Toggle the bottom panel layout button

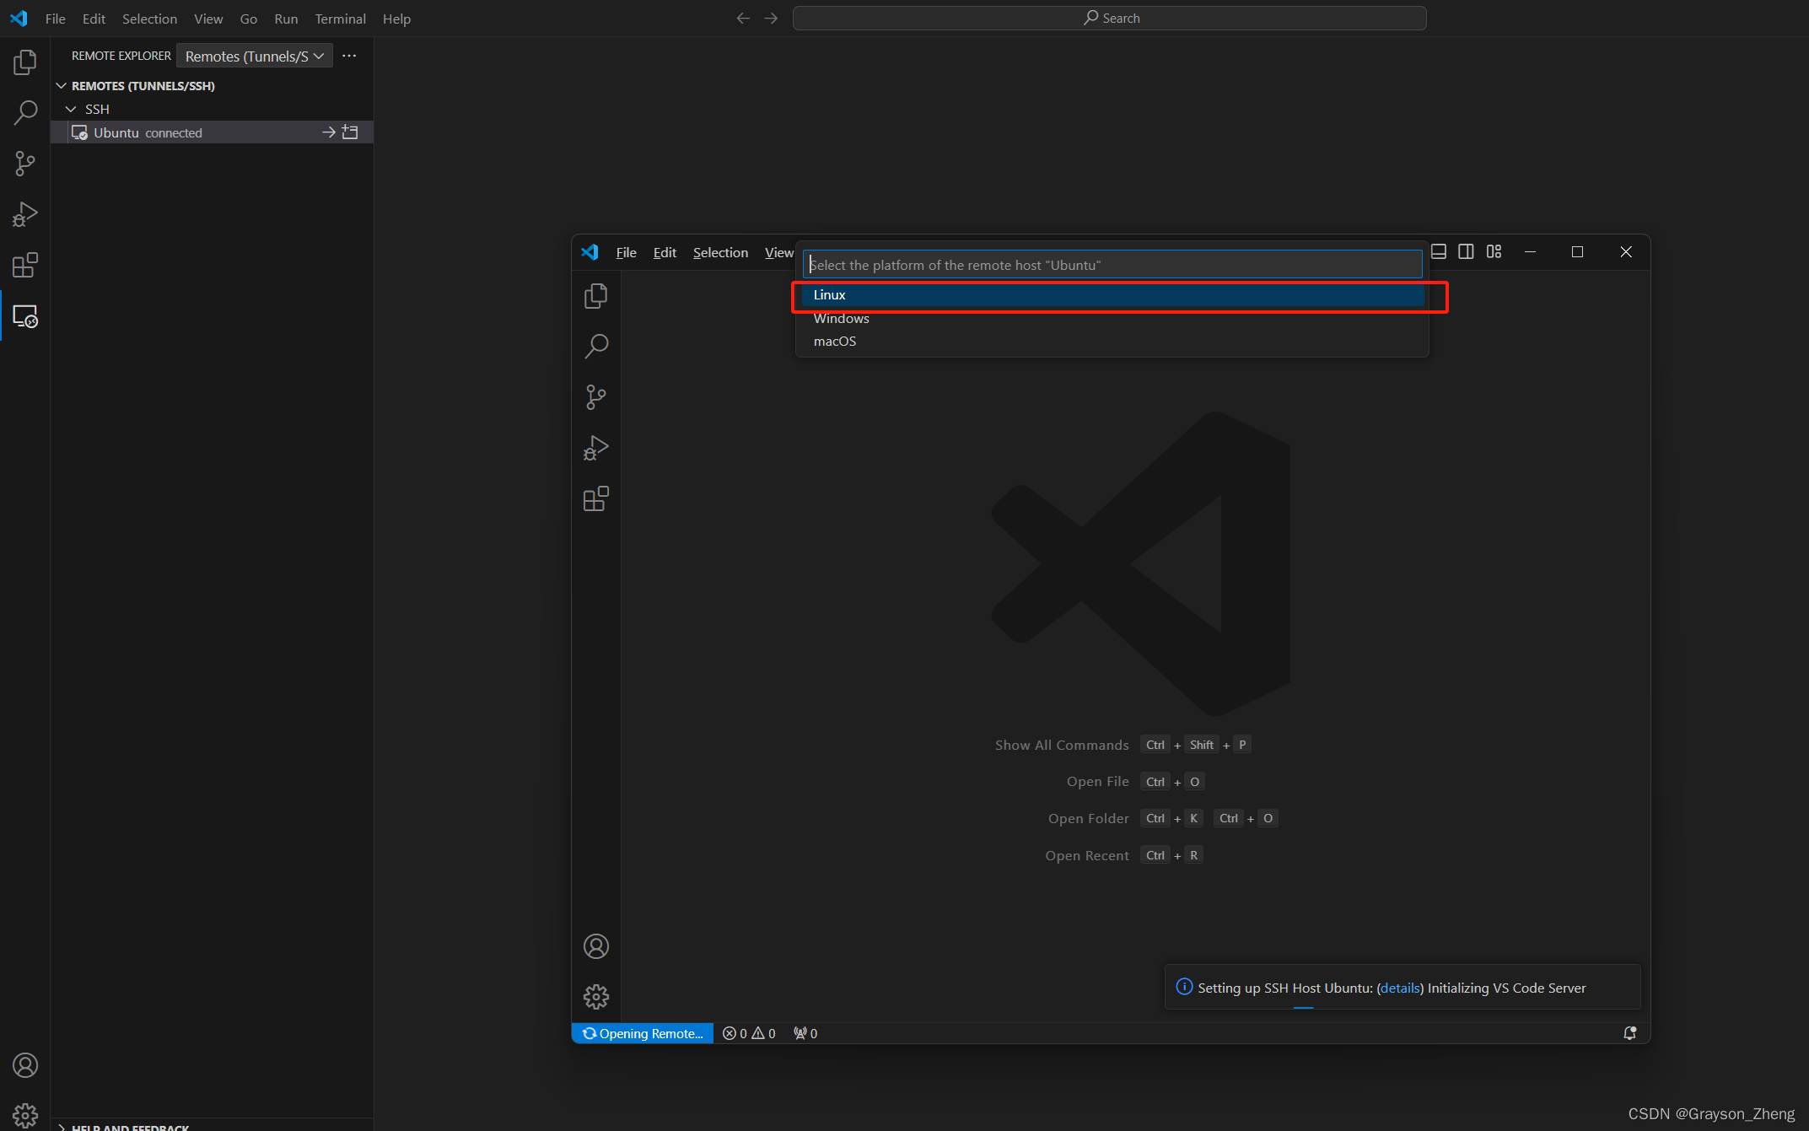pyautogui.click(x=1439, y=251)
